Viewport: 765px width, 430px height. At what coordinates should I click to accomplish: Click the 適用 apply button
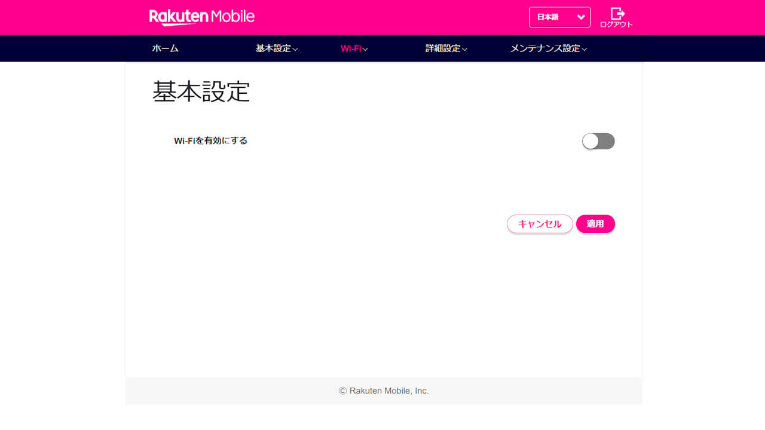(595, 224)
